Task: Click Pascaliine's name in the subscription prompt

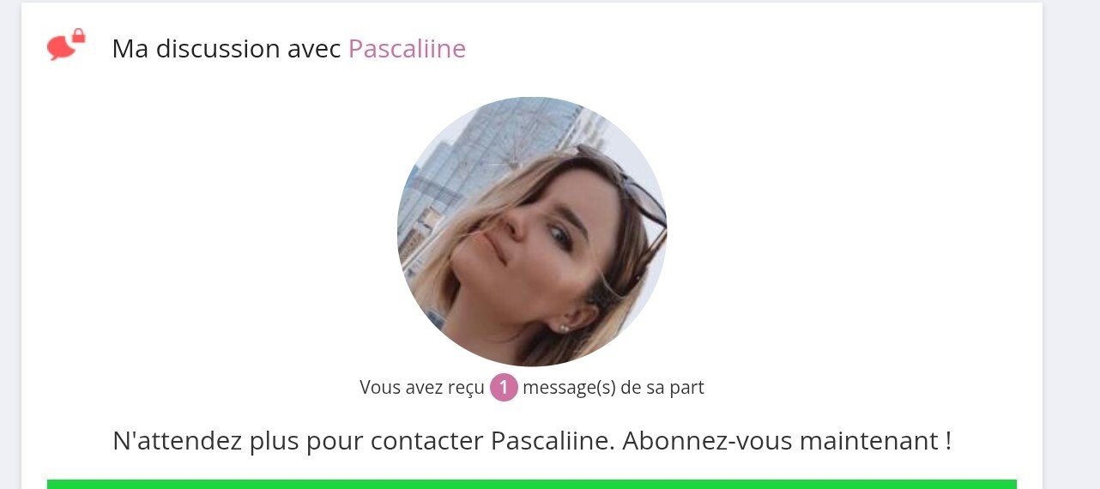Action: click(551, 441)
